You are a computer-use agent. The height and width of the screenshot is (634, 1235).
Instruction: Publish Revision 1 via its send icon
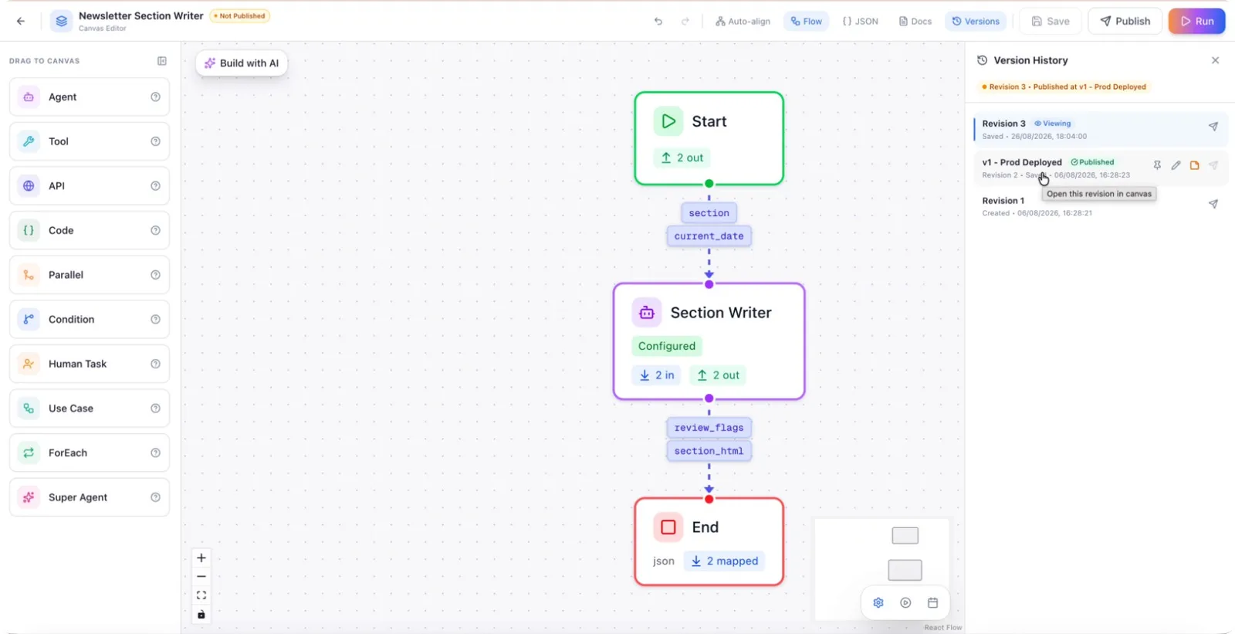point(1213,204)
